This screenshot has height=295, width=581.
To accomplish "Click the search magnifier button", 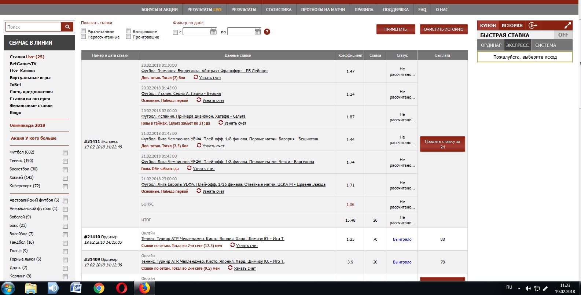I will click(x=67, y=27).
